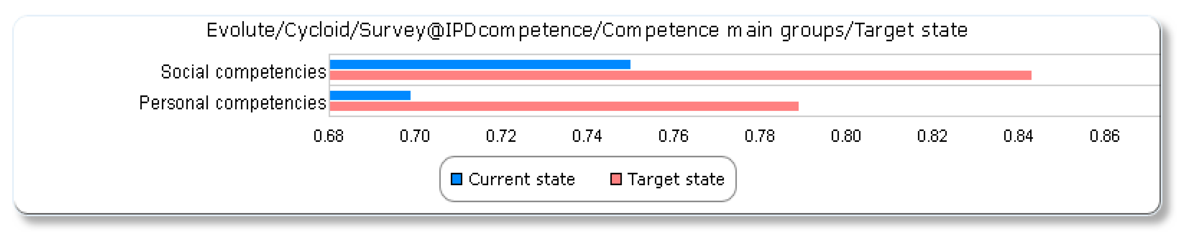
Task: Click the blue Current state legend swatch
Action: pos(456,179)
